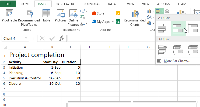The height and width of the screenshot is (107, 200).
Task: Expand the Line Chart dropdown arrow
Action: [153, 17]
